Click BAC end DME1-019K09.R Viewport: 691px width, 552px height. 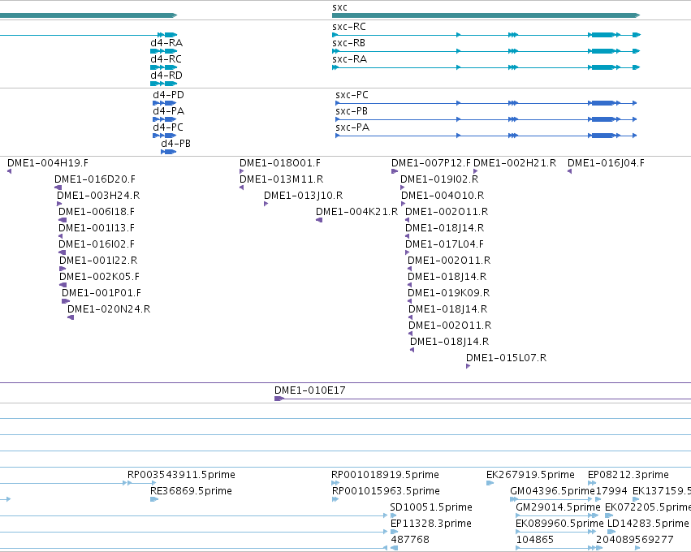pyautogui.click(x=448, y=293)
